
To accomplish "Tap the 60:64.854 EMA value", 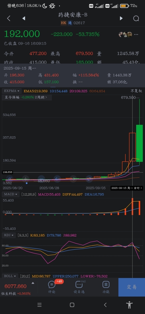I will click(97, 91).
